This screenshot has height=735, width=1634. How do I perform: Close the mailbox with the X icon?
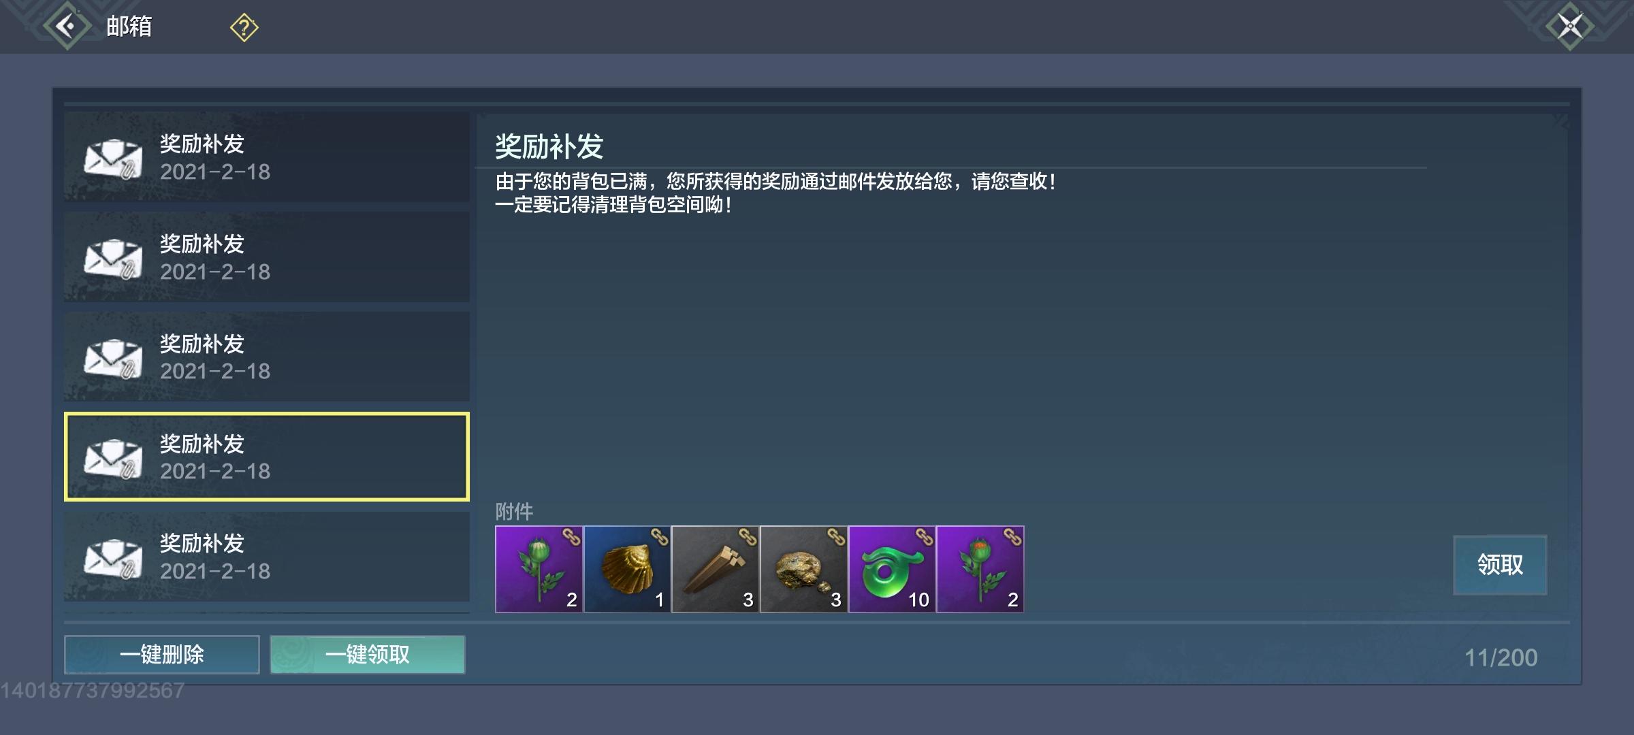click(x=1570, y=27)
